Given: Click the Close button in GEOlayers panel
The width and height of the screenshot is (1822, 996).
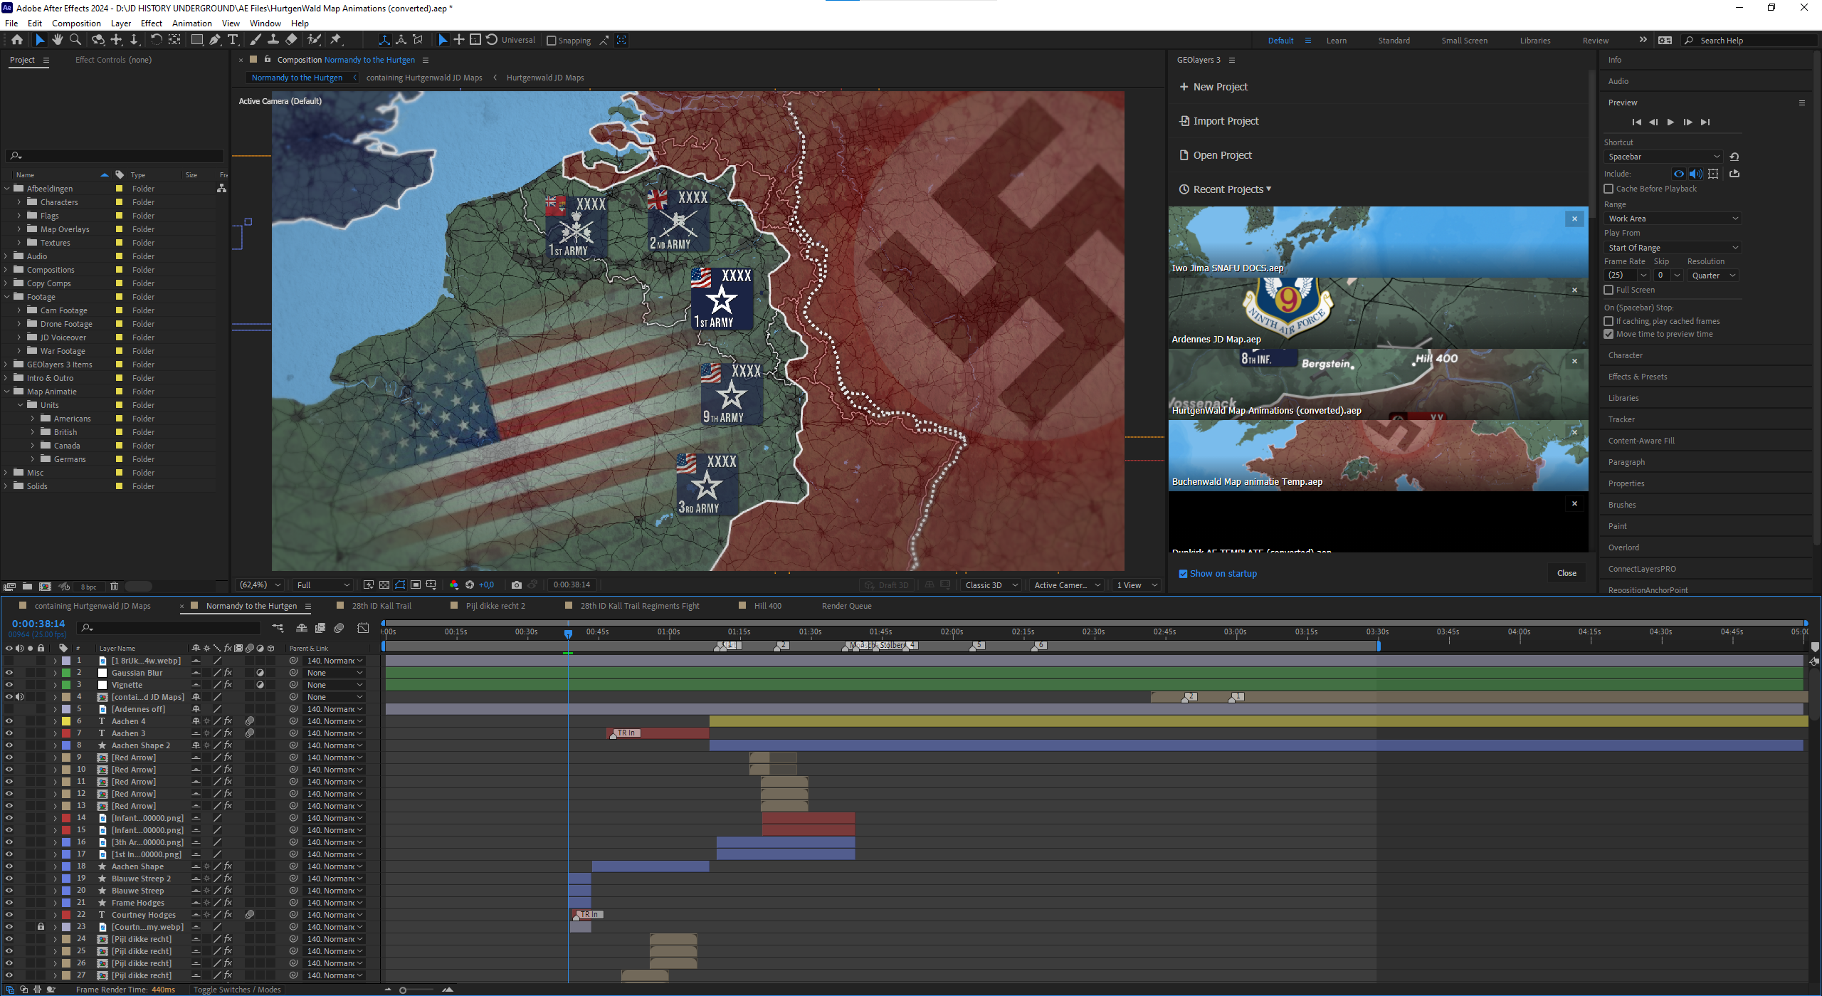Looking at the screenshot, I should coord(1566,573).
